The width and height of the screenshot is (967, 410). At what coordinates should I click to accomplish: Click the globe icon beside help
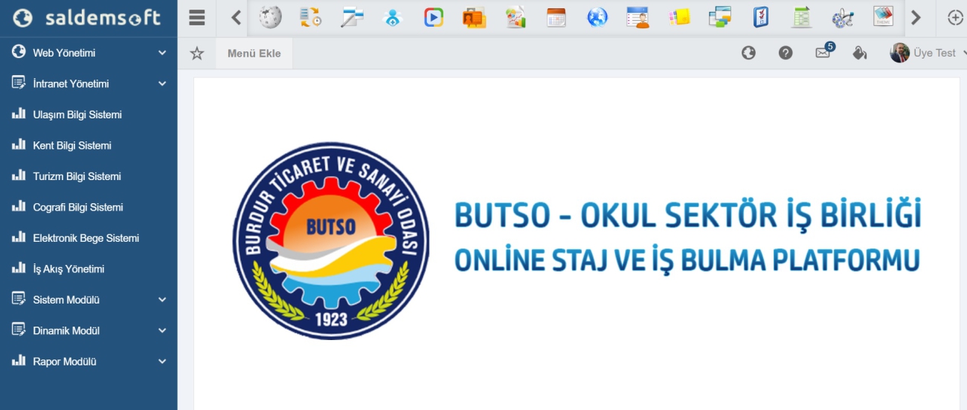(x=748, y=53)
